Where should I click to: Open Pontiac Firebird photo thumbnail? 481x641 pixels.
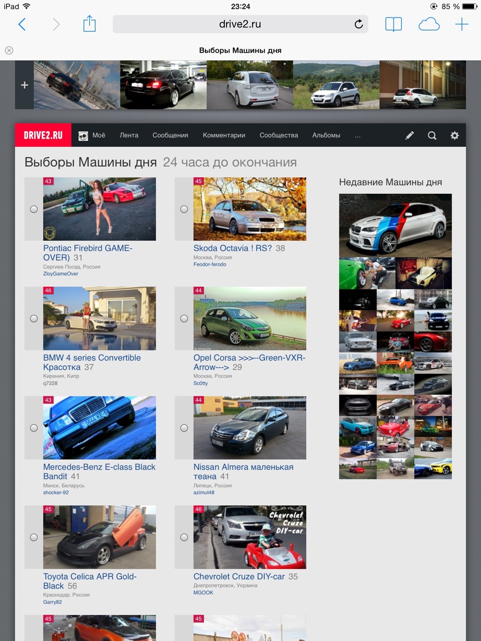[99, 209]
